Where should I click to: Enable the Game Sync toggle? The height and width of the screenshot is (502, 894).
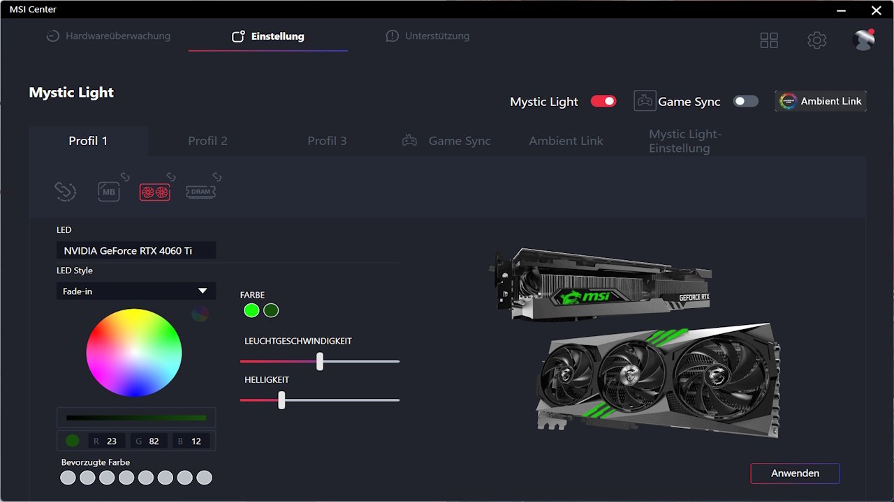(745, 101)
